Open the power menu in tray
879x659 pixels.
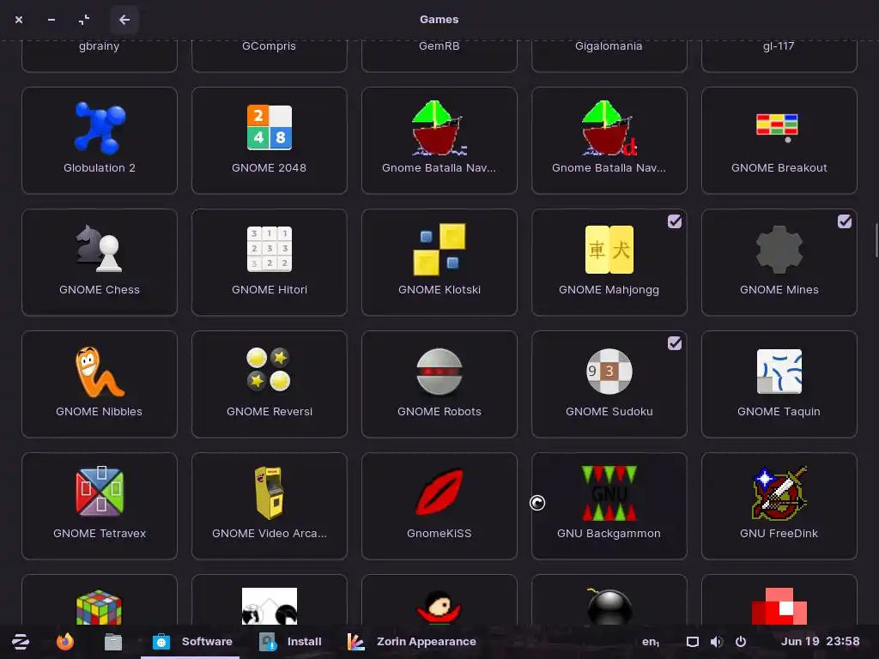coord(741,642)
